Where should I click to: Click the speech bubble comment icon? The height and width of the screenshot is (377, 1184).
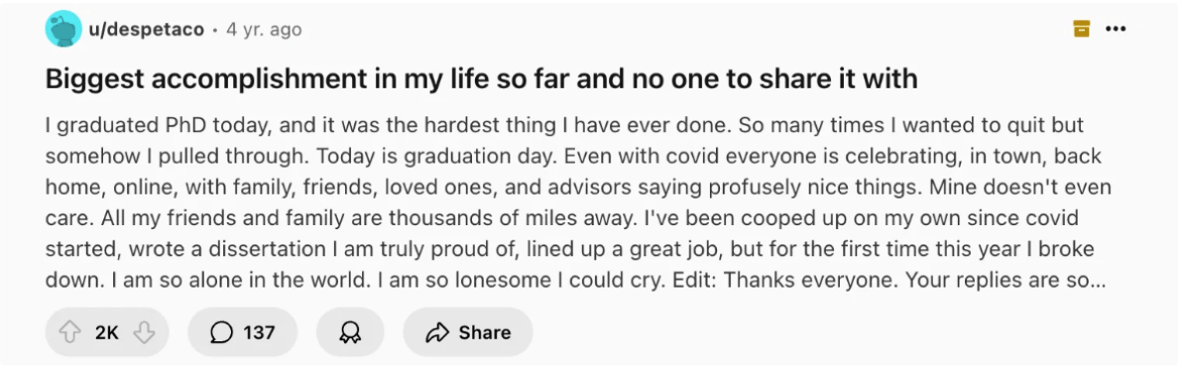[221, 332]
